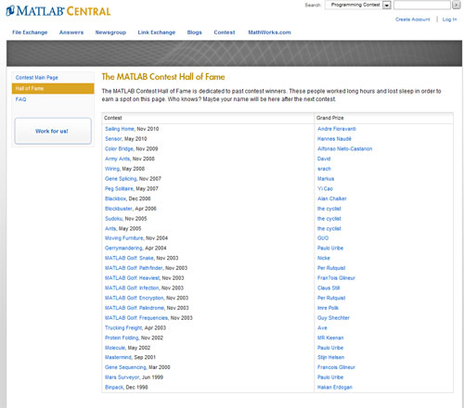Open the Sailing Home contest link
This screenshot has height=408, width=464.
point(120,129)
